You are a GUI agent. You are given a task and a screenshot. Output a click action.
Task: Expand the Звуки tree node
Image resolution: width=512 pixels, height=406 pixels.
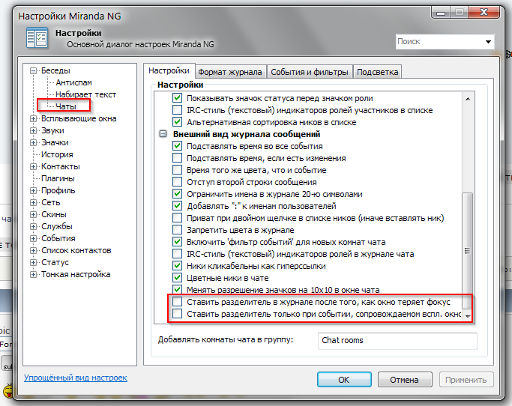click(x=33, y=131)
